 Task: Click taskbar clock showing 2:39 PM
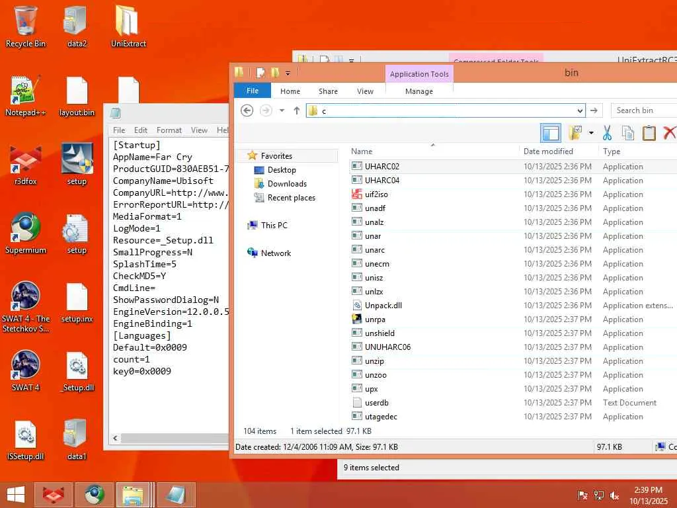coord(648,495)
